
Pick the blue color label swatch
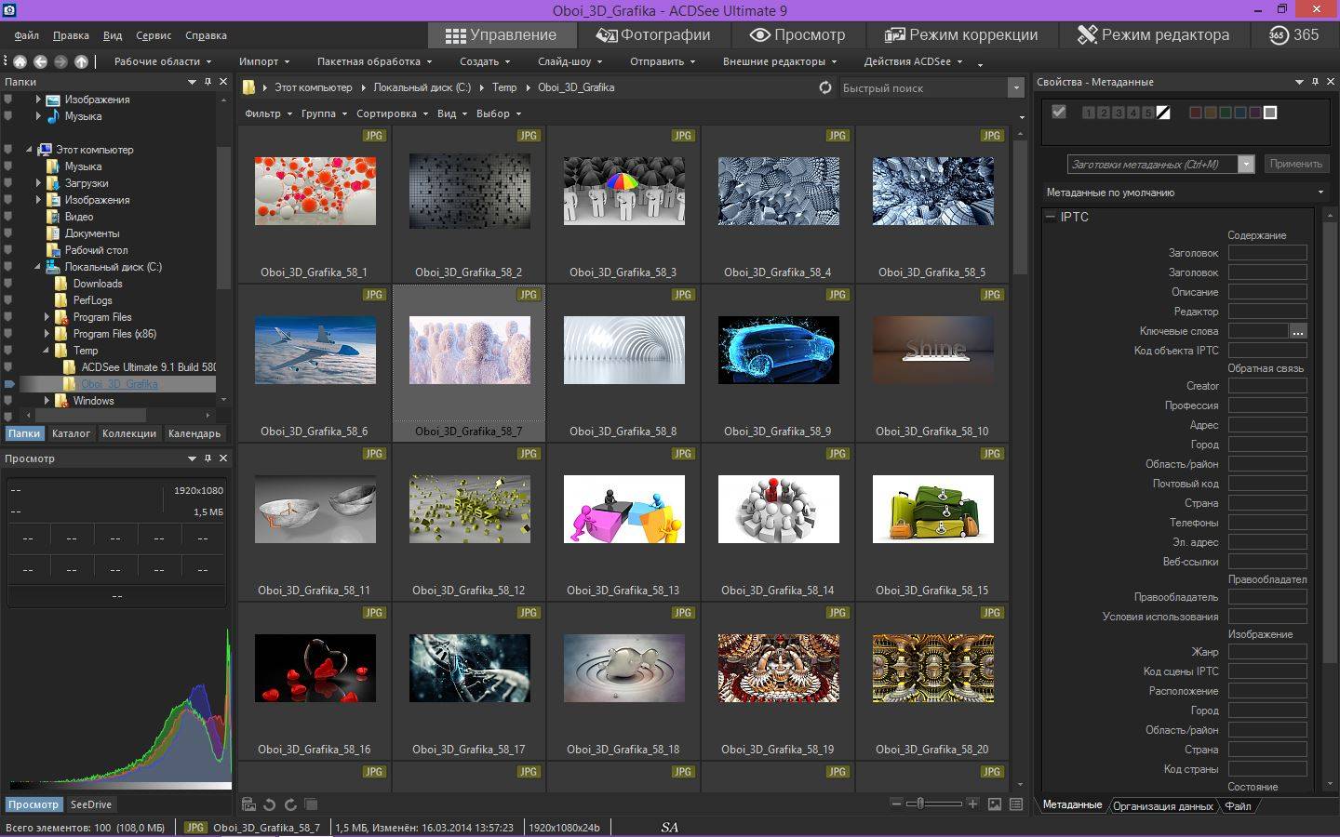[1240, 113]
